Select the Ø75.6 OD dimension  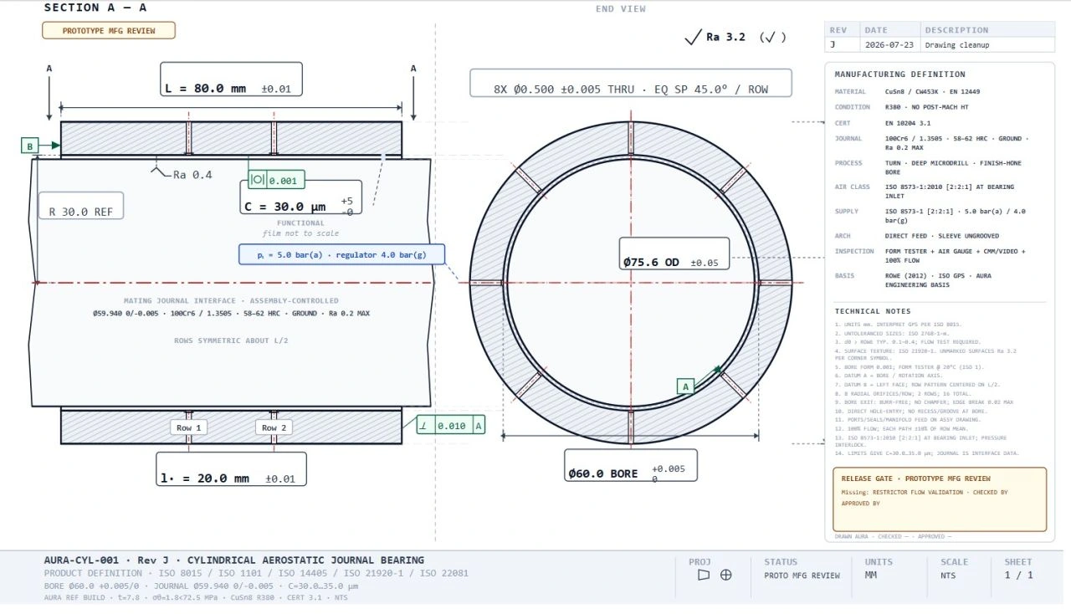pos(674,254)
